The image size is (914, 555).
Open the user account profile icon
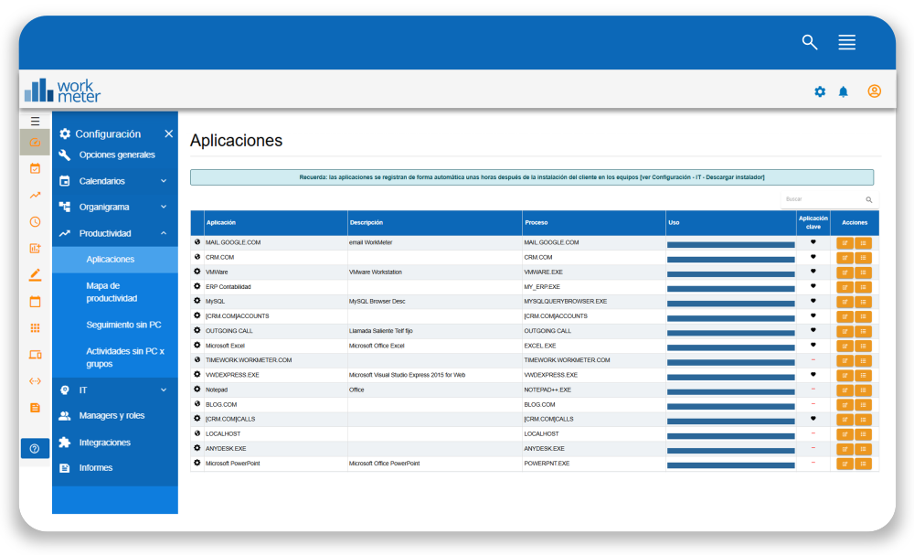pyautogui.click(x=874, y=91)
